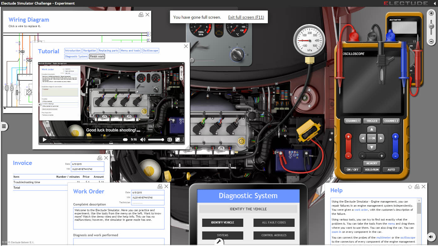Viewport: 438px width, 246px height.
Task: Click Exit full screen (F11) link
Action: pos(246,17)
